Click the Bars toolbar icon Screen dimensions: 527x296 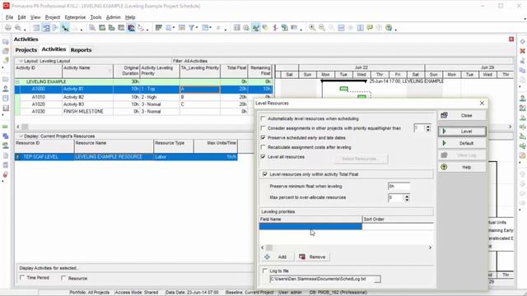pos(159,28)
